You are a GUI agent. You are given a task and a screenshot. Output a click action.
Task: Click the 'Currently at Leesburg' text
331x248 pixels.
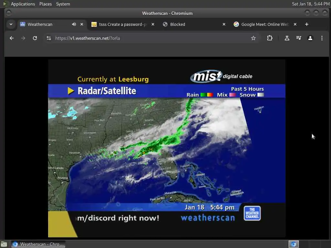[113, 79]
